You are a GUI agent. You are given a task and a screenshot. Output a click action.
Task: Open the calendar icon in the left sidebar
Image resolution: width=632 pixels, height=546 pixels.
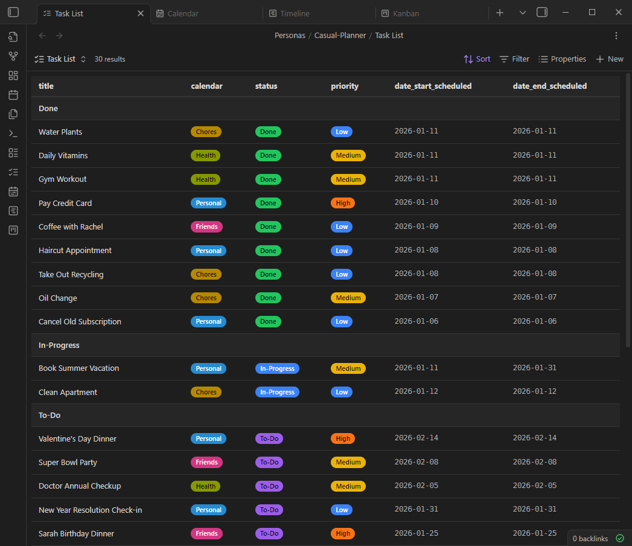coord(13,94)
